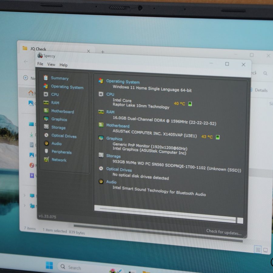Image resolution: width=273 pixels, height=273 pixels.
Task: Click the 43 °C motherboard temperature reading
Action: [207, 137]
